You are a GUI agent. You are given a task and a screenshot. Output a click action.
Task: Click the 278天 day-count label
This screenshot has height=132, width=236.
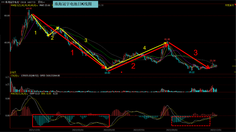point(13,72)
